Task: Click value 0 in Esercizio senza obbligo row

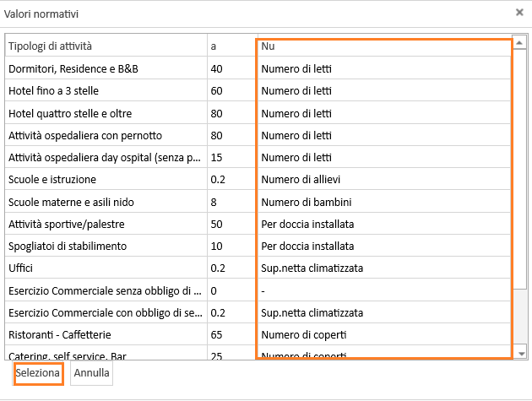Action: click(x=214, y=290)
